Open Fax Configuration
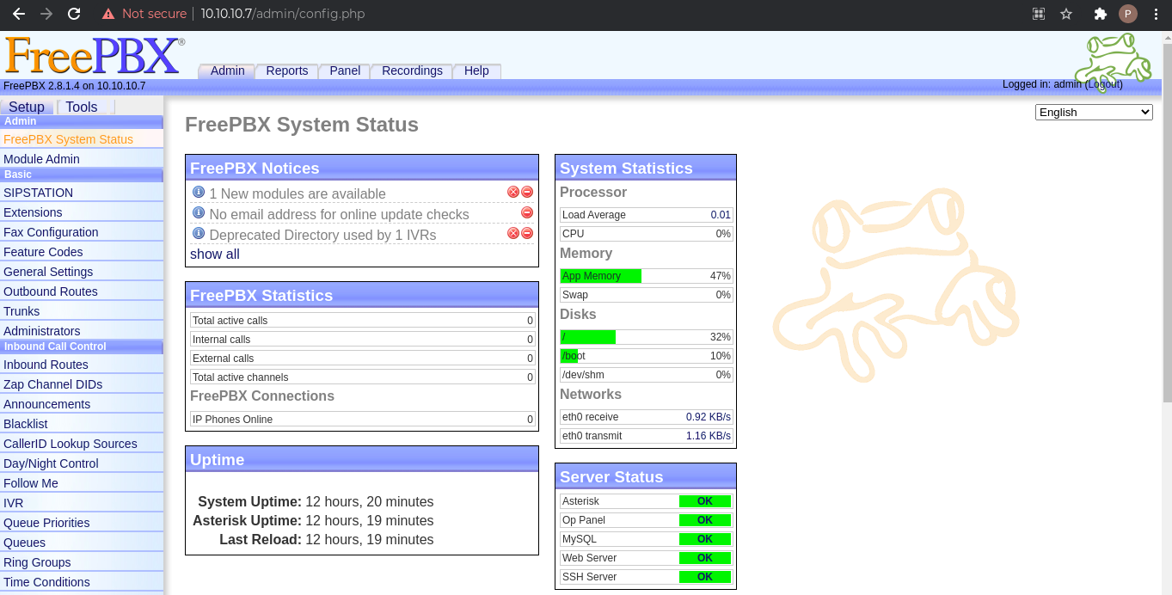 click(x=82, y=232)
